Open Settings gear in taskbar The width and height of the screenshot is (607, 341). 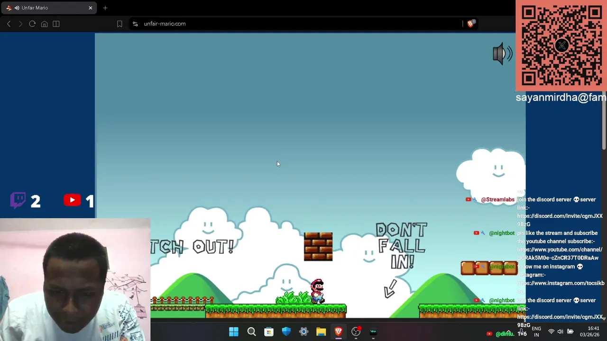(303, 332)
